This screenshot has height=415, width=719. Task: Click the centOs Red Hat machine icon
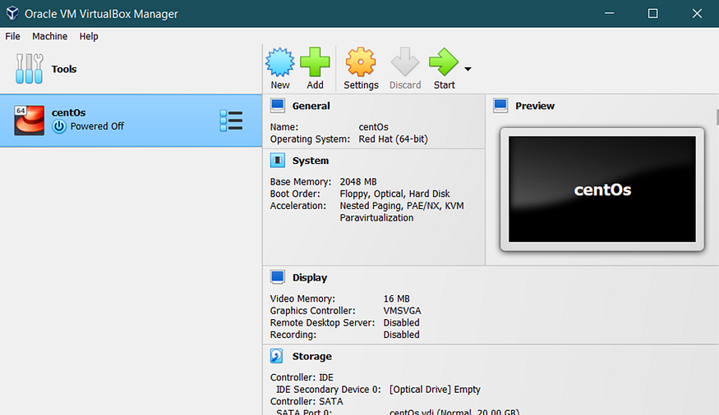pyautogui.click(x=30, y=121)
